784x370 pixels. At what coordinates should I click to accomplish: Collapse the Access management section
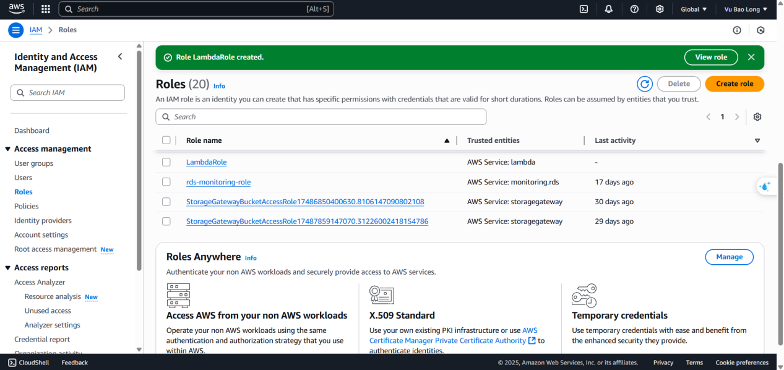click(8, 149)
